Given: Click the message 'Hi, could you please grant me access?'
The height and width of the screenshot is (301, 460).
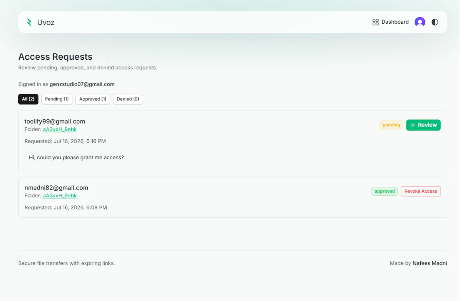Looking at the screenshot, I should coord(76,157).
